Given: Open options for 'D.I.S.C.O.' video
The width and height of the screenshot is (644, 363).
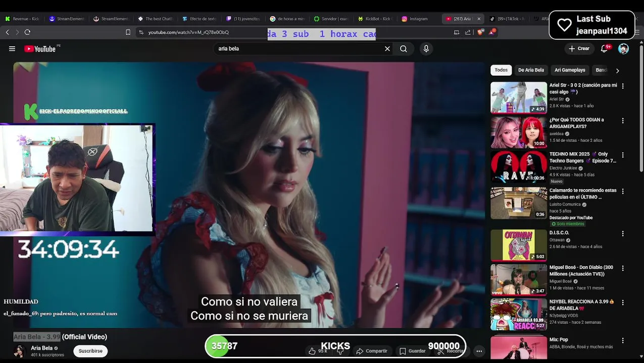Looking at the screenshot, I should [x=623, y=234].
